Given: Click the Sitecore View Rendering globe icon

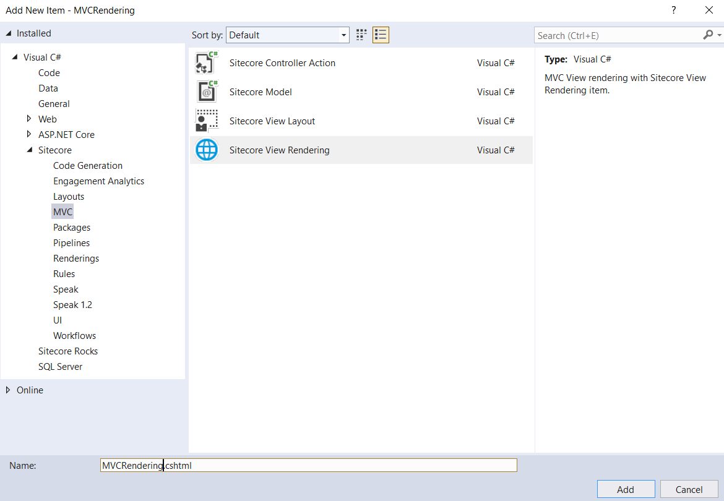Looking at the screenshot, I should [x=207, y=150].
